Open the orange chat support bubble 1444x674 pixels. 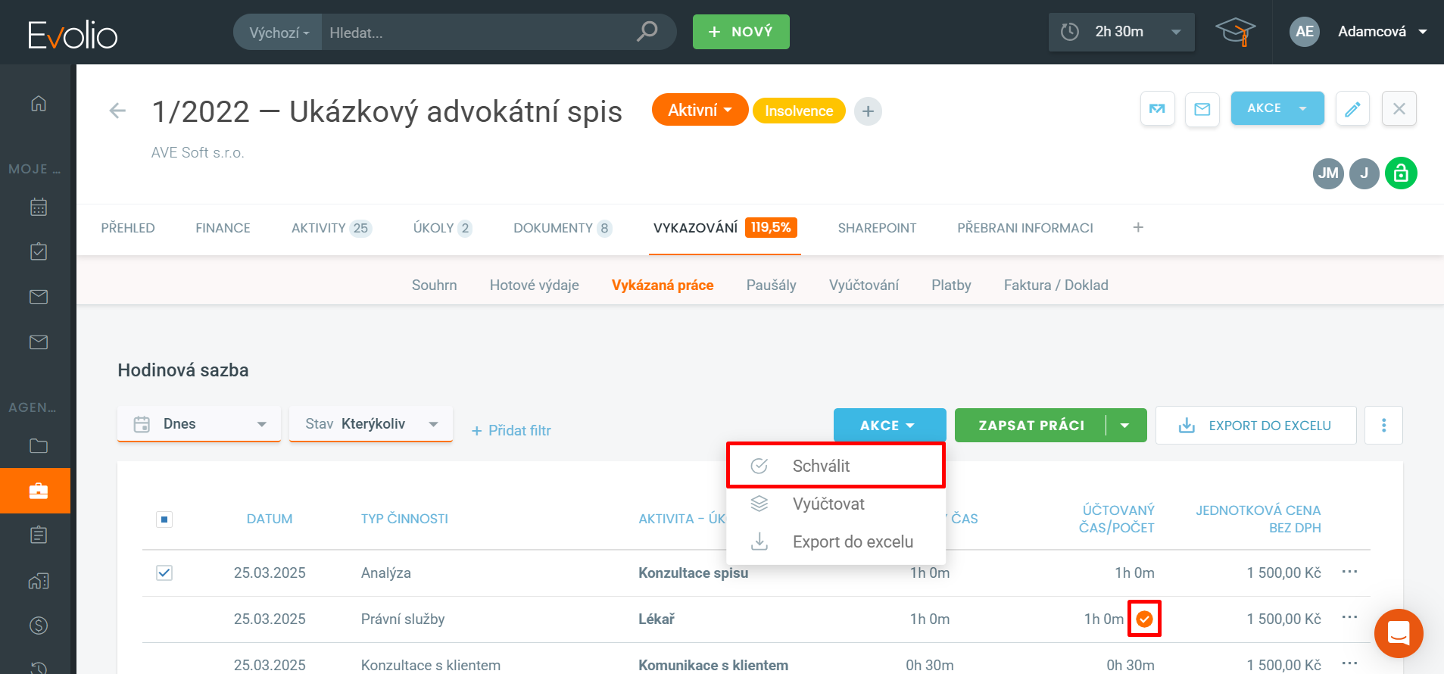point(1398,633)
